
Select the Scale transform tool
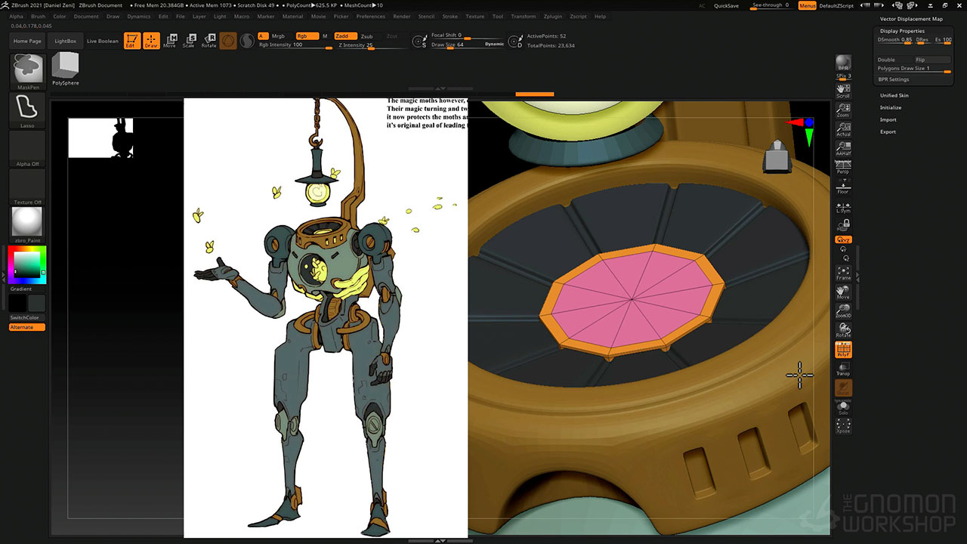[189, 40]
